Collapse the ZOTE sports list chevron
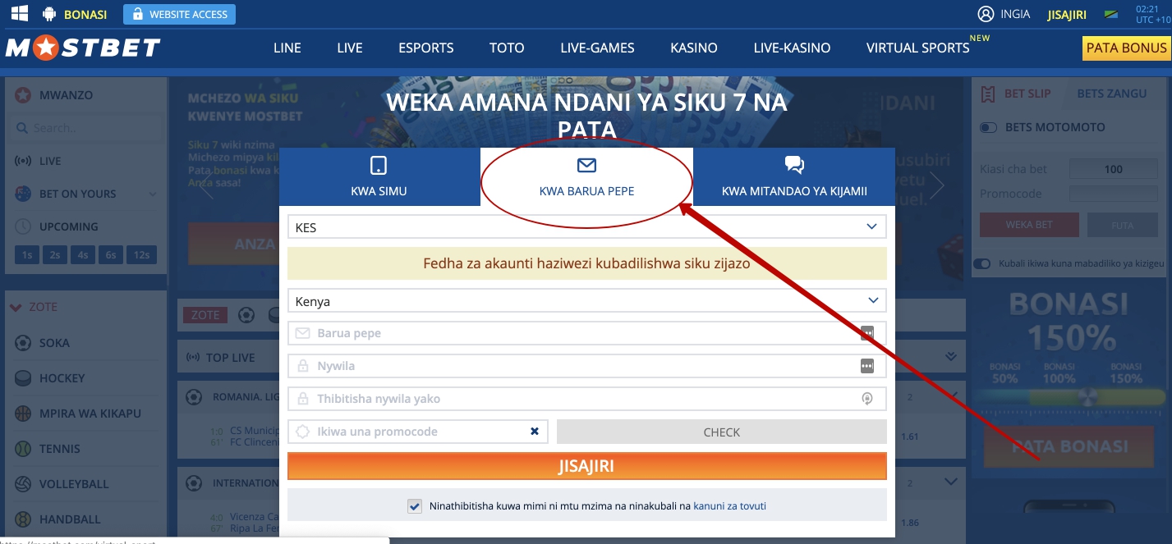1172x544 pixels. pos(15,308)
